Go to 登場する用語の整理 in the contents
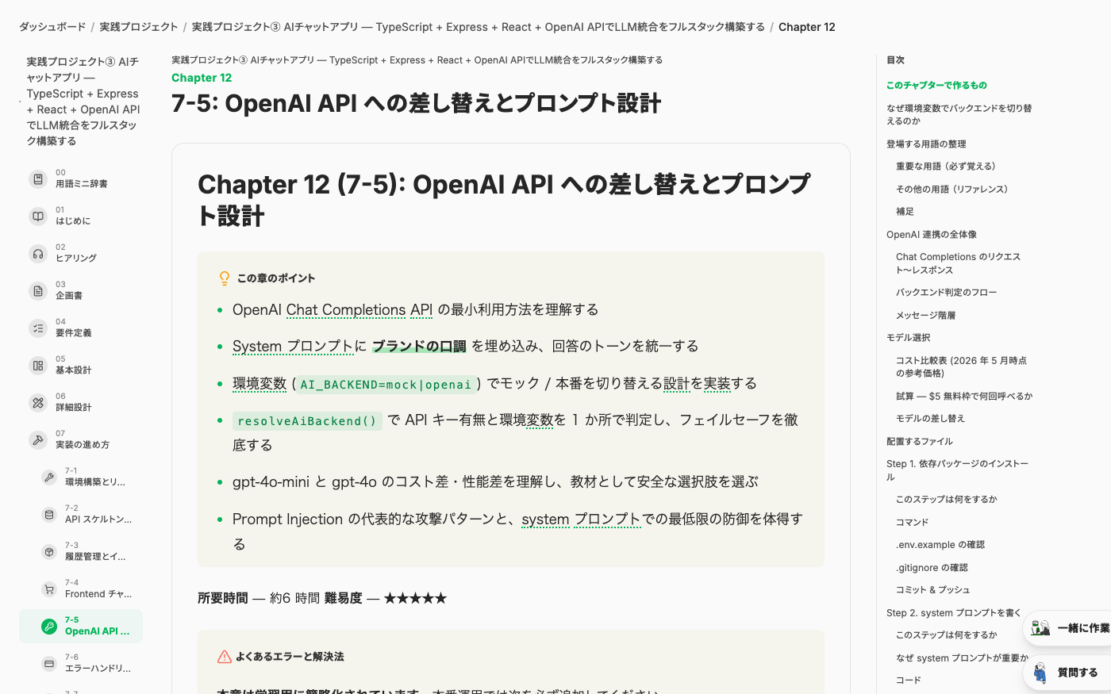 (x=926, y=144)
